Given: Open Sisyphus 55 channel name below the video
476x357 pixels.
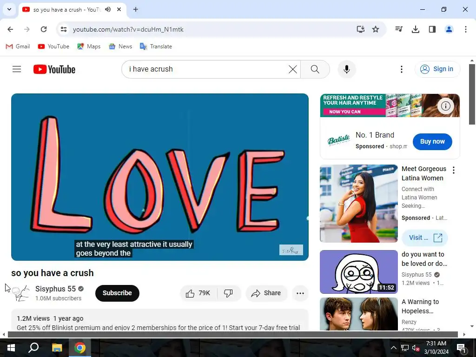Looking at the screenshot, I should click(56, 289).
